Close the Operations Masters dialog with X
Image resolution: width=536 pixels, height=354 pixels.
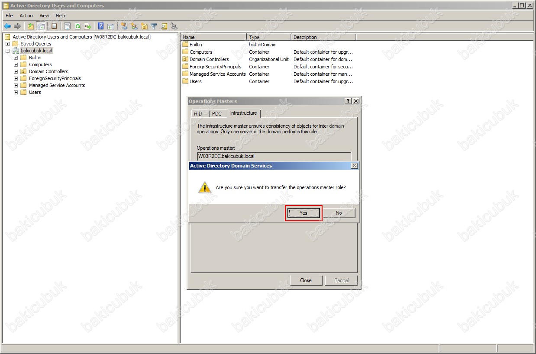(x=356, y=101)
